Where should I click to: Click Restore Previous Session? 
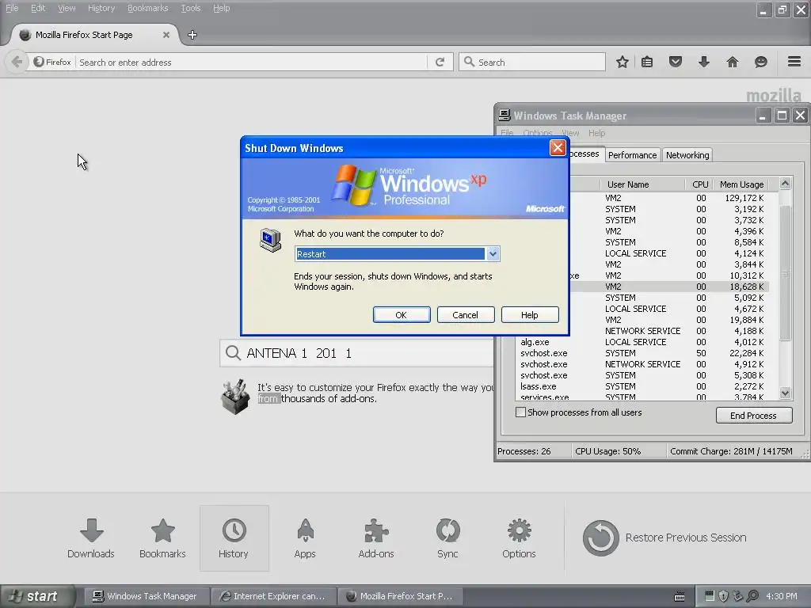664,538
